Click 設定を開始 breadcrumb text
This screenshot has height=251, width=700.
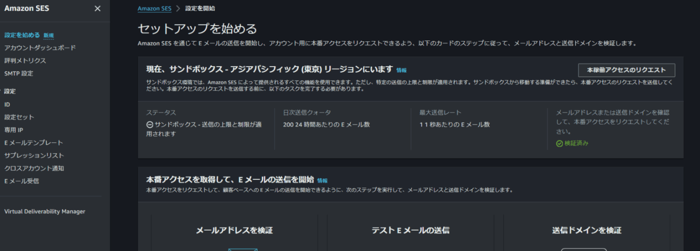(x=200, y=8)
